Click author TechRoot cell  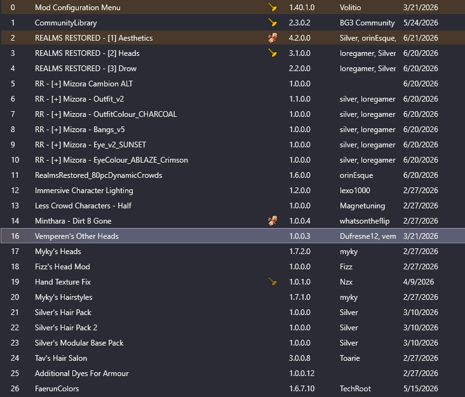[355, 389]
